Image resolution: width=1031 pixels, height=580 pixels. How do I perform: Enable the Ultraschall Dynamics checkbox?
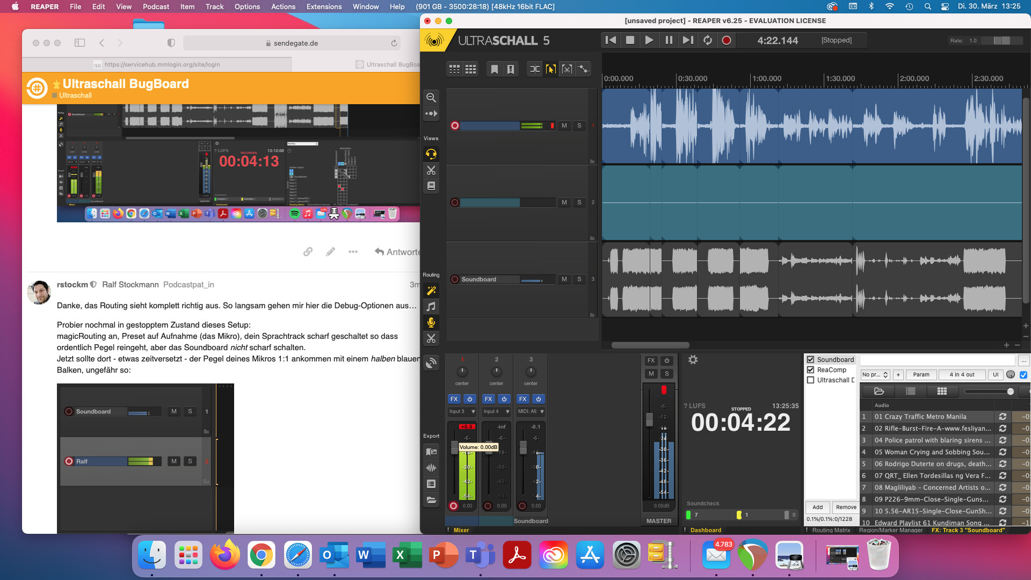(x=810, y=380)
